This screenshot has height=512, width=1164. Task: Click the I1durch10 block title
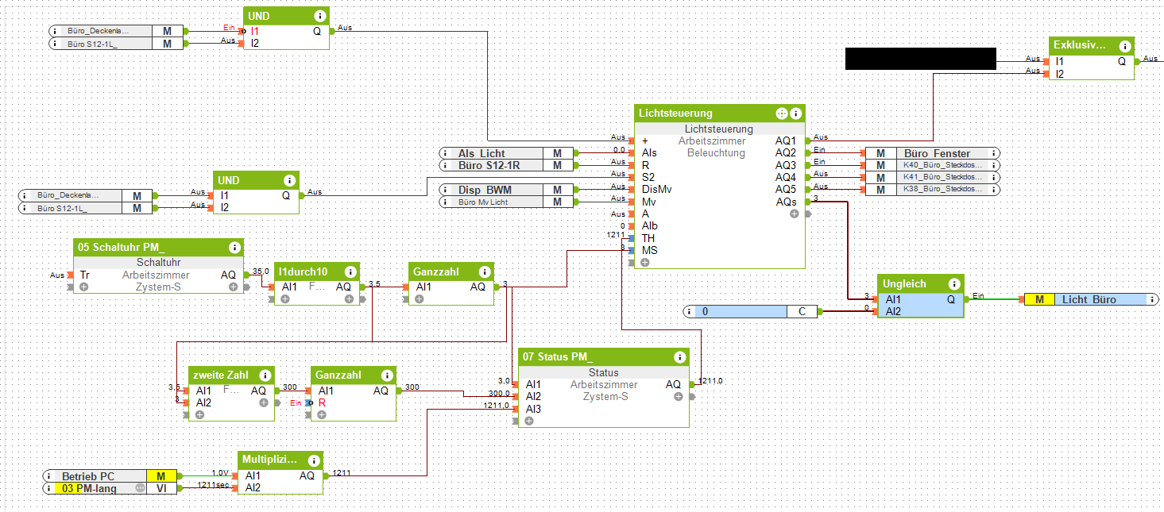point(303,271)
